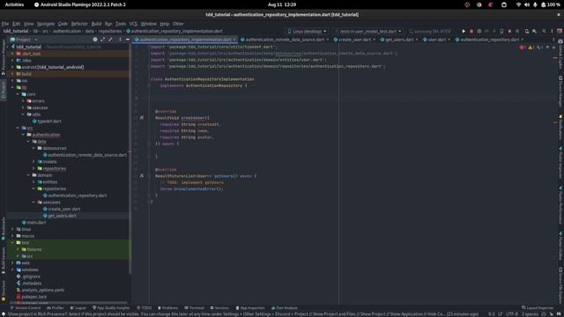Open the Navigate menu
This screenshot has width=564, height=317.
click(x=46, y=24)
